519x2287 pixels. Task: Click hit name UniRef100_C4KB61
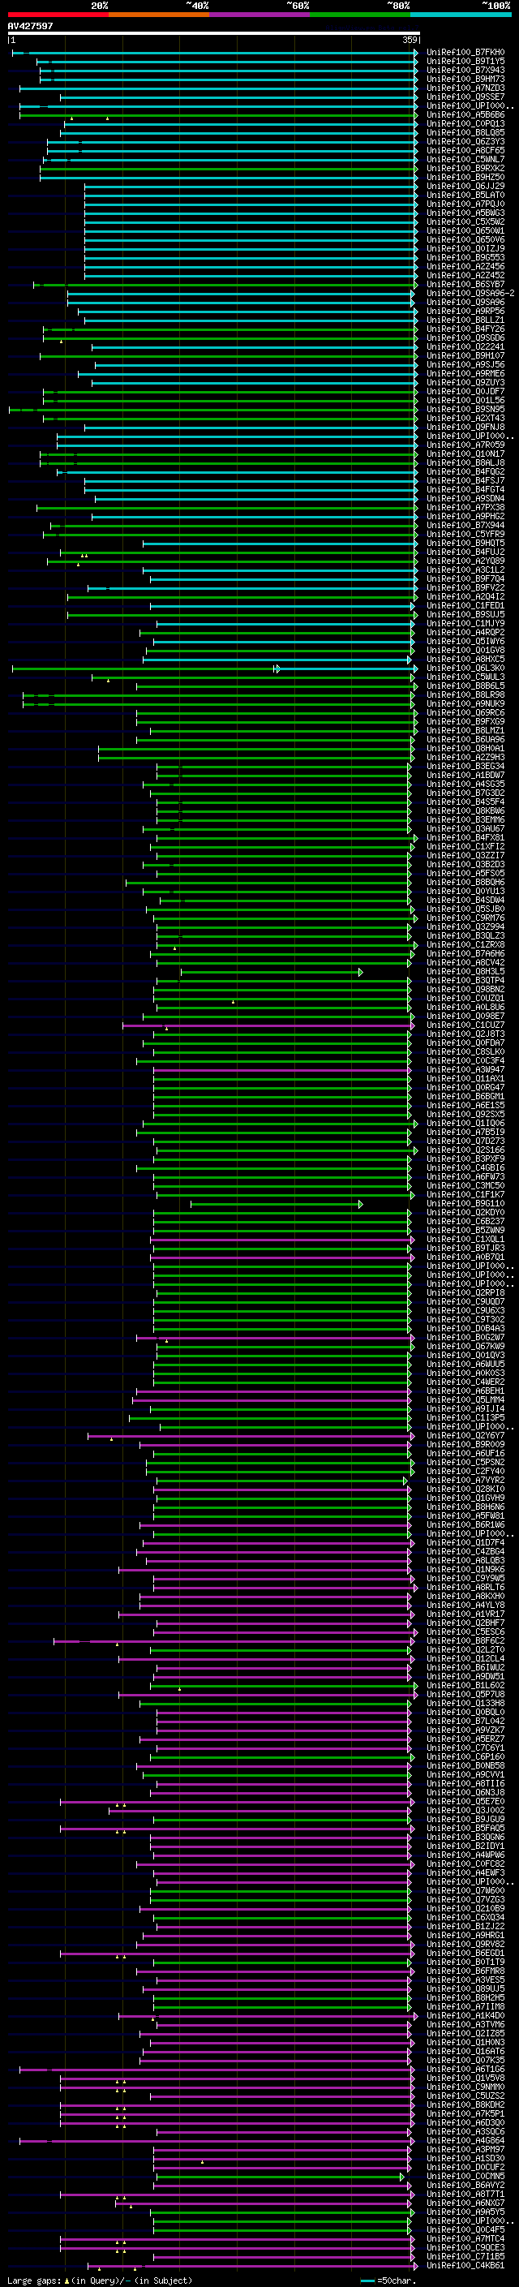click(x=465, y=2266)
